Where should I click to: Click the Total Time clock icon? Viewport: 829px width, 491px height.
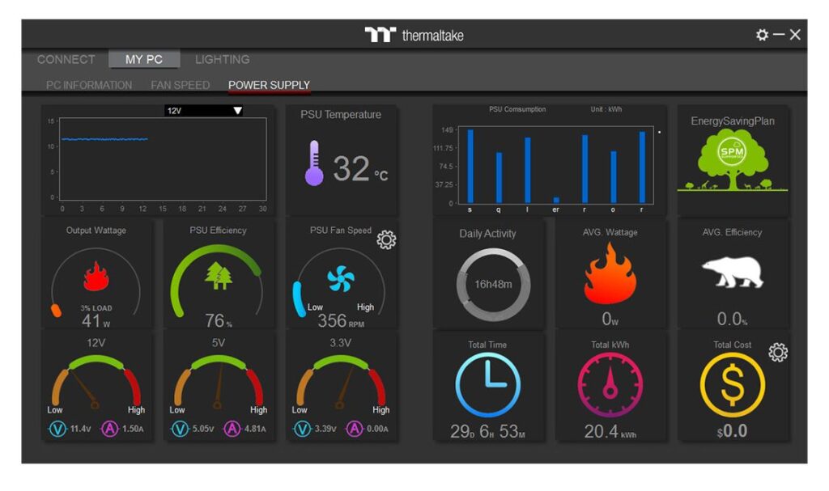487,385
